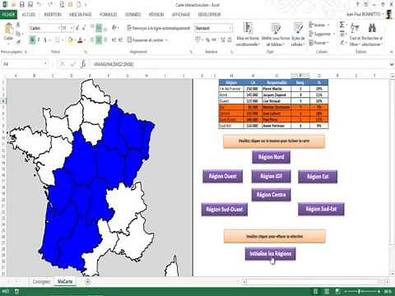Open Styles de cellules gallery
This screenshot has width=395, height=296.
(x=298, y=35)
